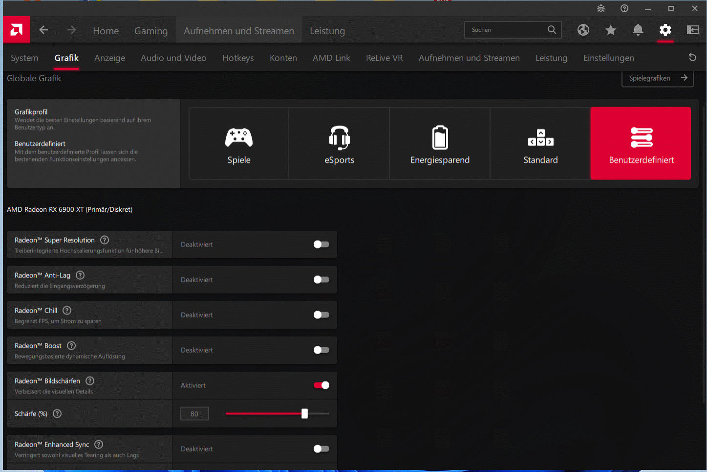The width and height of the screenshot is (707, 472).
Task: Click the bug report icon
Action: click(x=601, y=8)
